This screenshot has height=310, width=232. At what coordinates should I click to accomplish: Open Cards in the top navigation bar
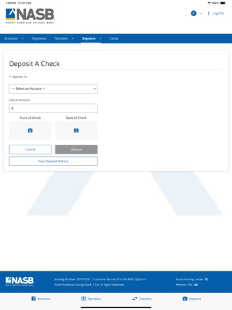[114, 39]
